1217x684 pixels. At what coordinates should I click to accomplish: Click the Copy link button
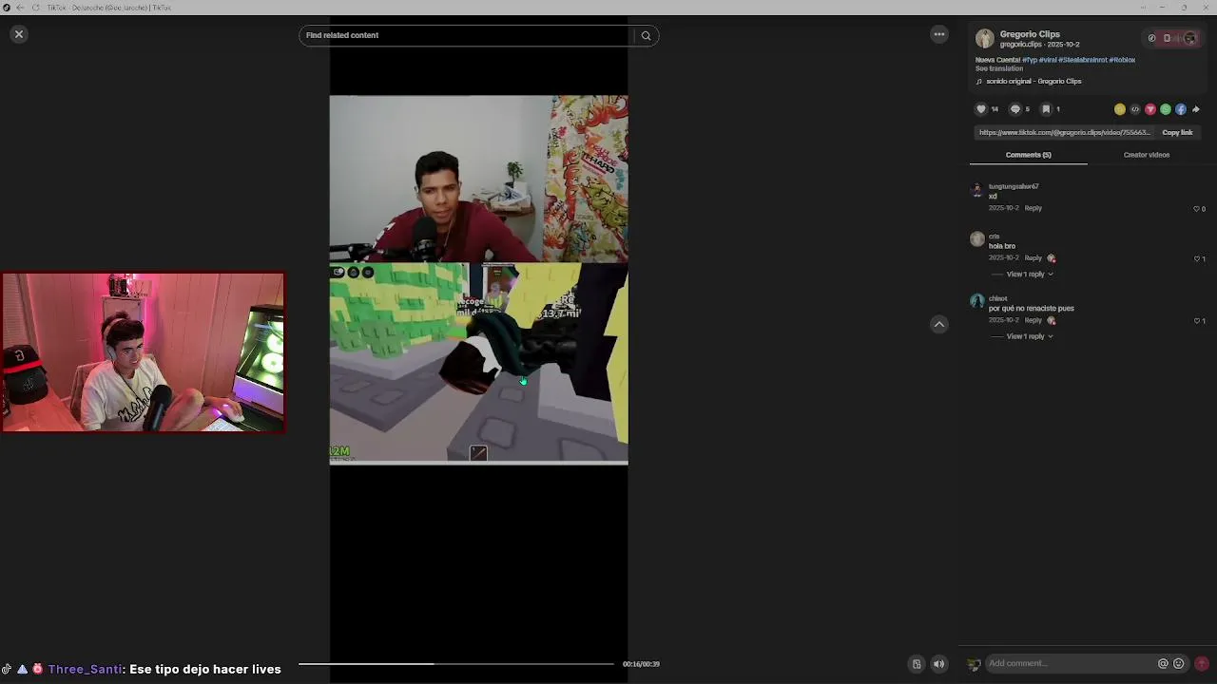click(1177, 133)
